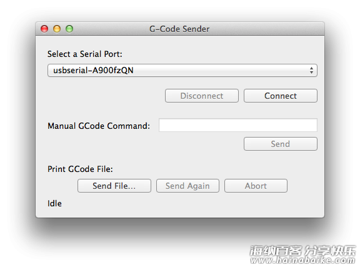
Task: Focus the Manual GCode Command text field
Action: (x=238, y=125)
